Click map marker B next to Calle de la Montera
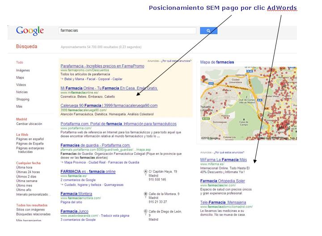The image size is (322, 236). click(x=145, y=195)
